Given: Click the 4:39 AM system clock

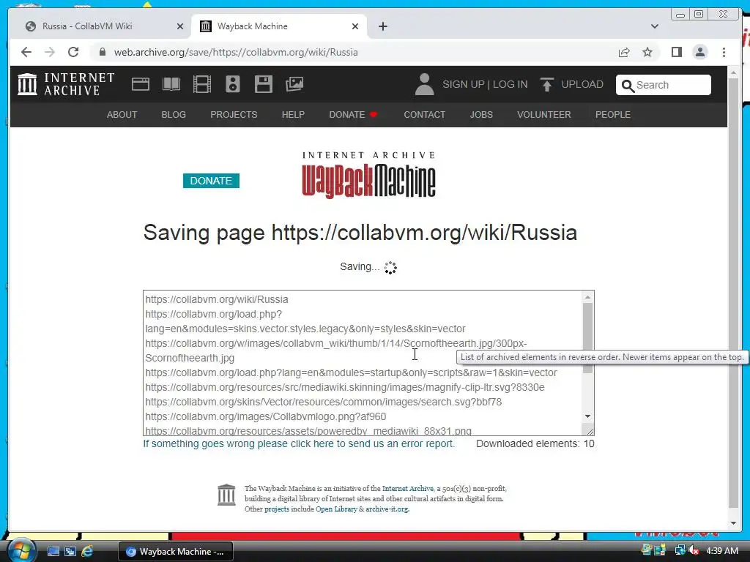Looking at the screenshot, I should [x=721, y=550].
